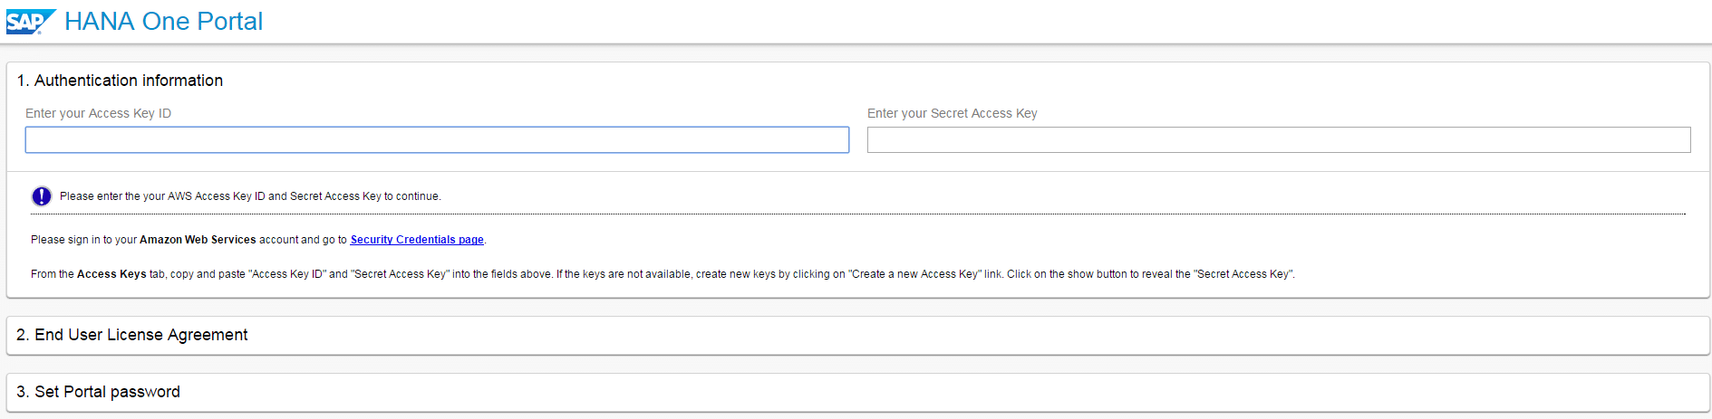
Task: Click the 'Create a new Access Key' instruction text
Action: (915, 274)
